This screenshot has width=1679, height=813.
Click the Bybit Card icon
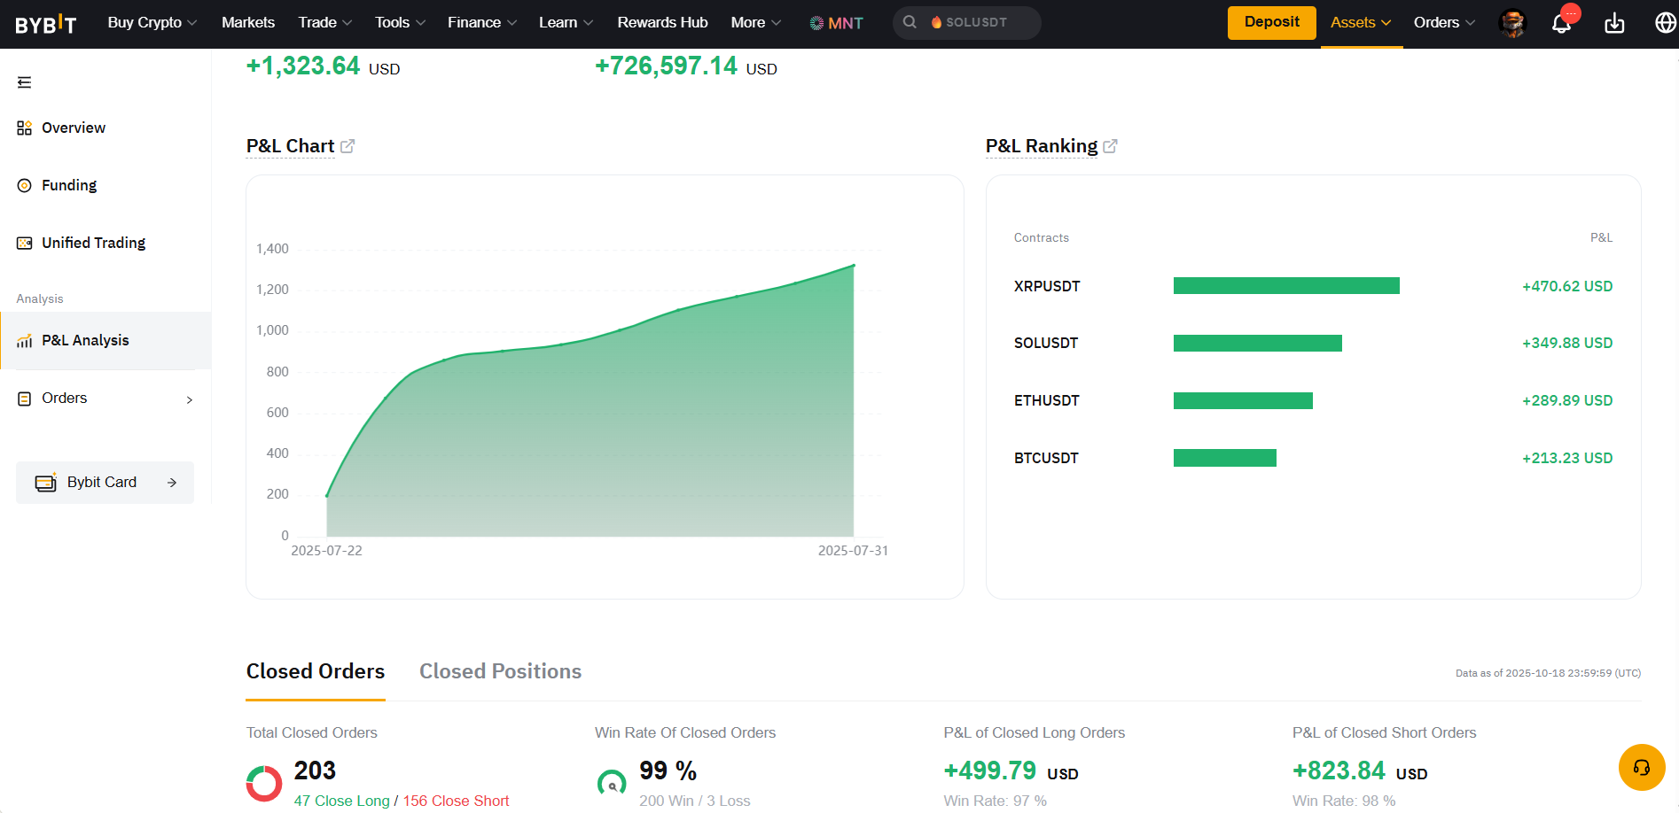coord(45,482)
